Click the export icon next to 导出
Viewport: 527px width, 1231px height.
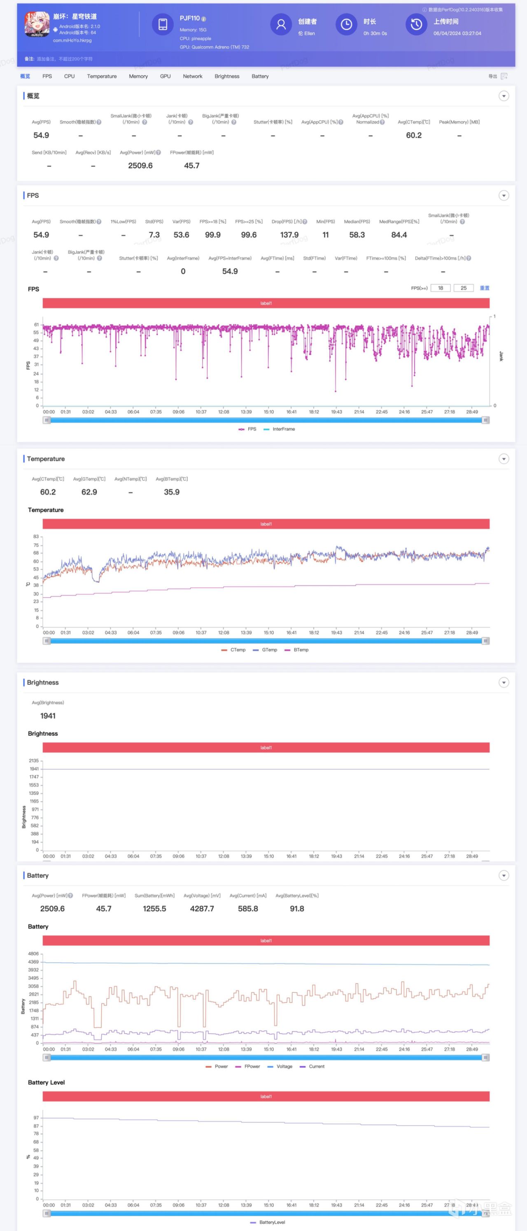504,77
